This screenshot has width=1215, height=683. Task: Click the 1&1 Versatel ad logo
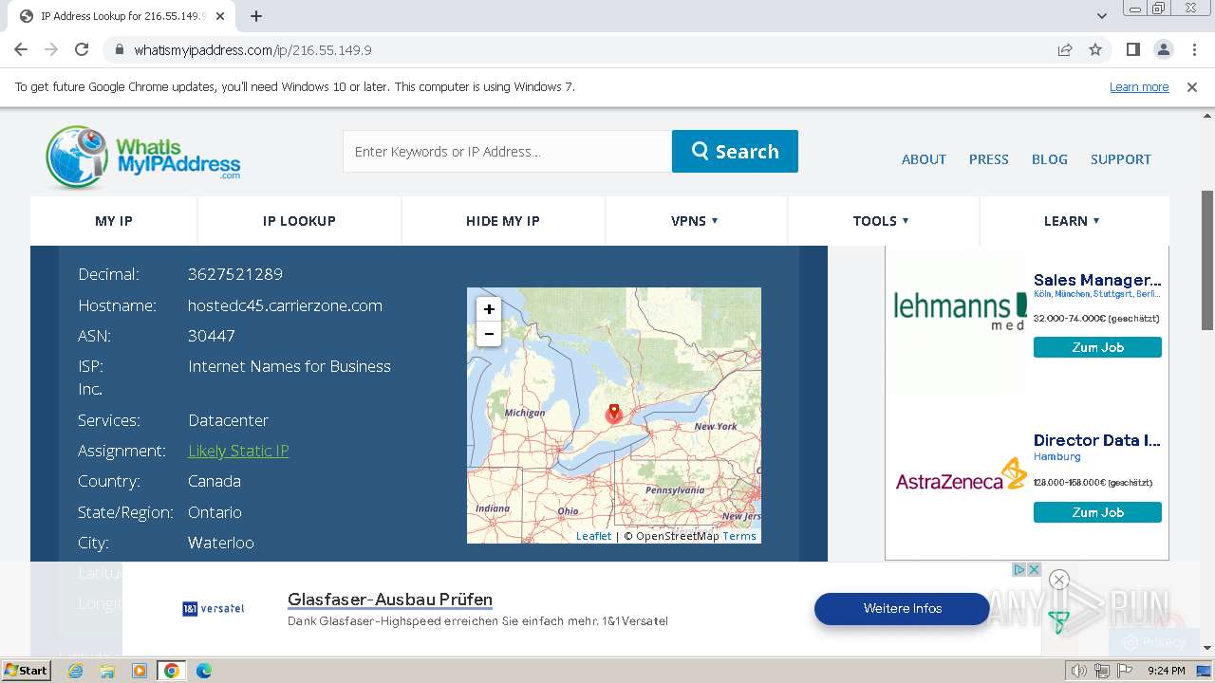[x=214, y=608]
